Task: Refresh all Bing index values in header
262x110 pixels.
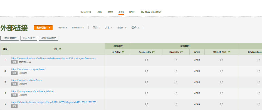Action: point(181,52)
